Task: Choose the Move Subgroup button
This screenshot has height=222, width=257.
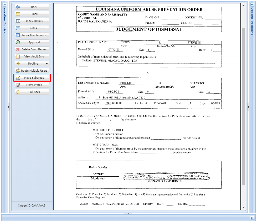Action: pyautogui.click(x=32, y=78)
